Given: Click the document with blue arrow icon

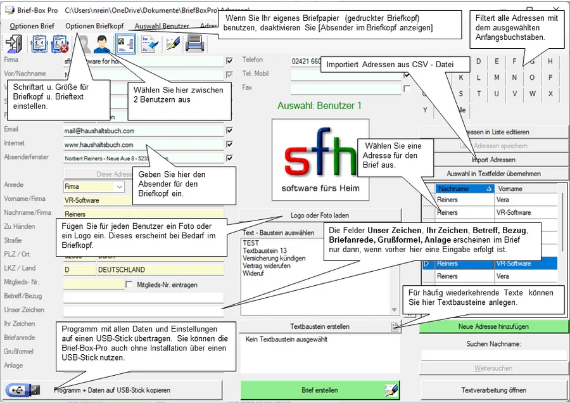Looking at the screenshot, I should click(x=149, y=44).
